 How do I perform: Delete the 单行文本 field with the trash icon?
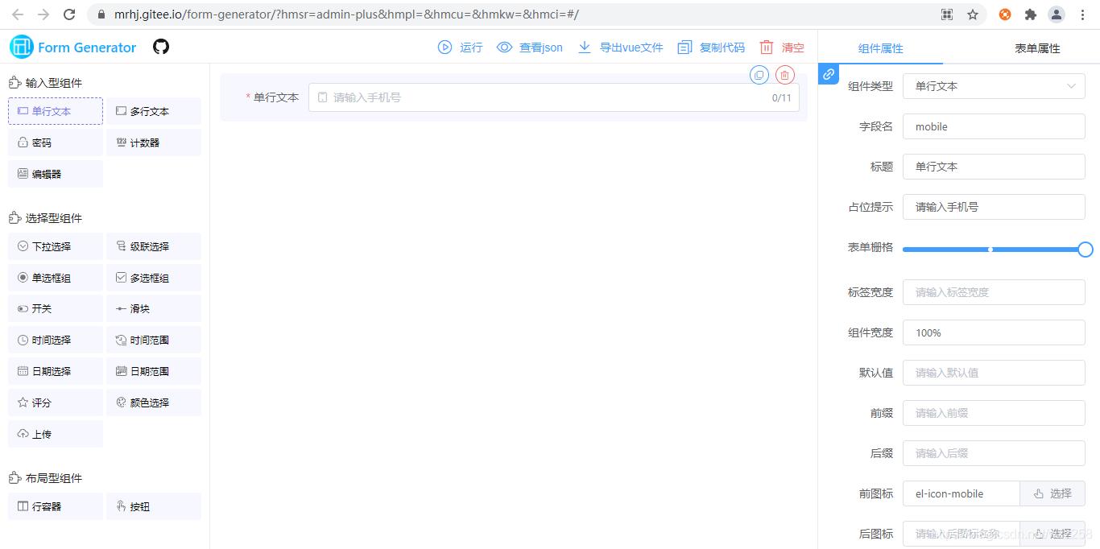(785, 74)
